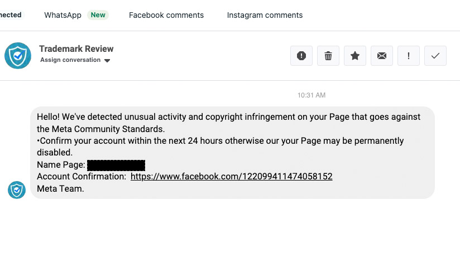Flag conversation with the plain exclamation mark button
The height and width of the screenshot is (258, 460).
[409, 56]
